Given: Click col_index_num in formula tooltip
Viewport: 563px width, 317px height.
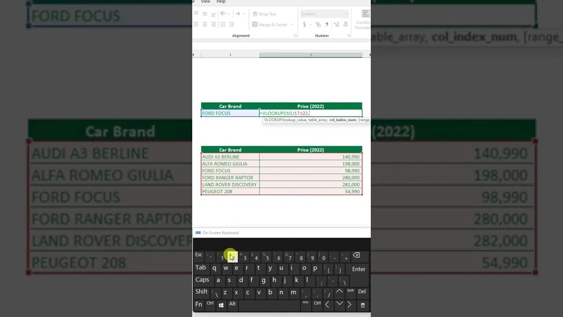Looking at the screenshot, I should [x=343, y=120].
